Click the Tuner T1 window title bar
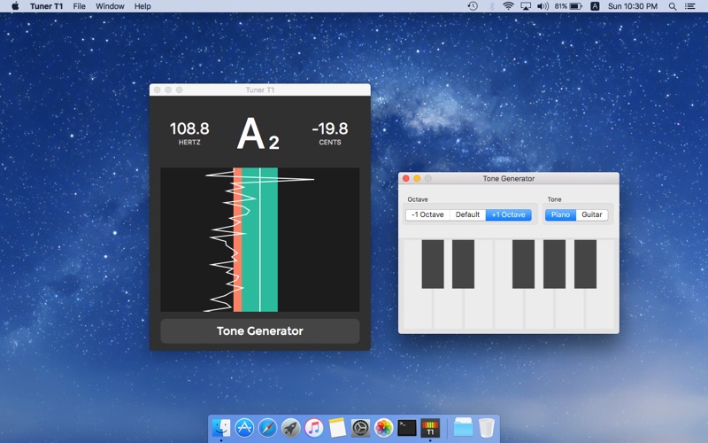Viewport: 708px width, 443px height. 260,90
